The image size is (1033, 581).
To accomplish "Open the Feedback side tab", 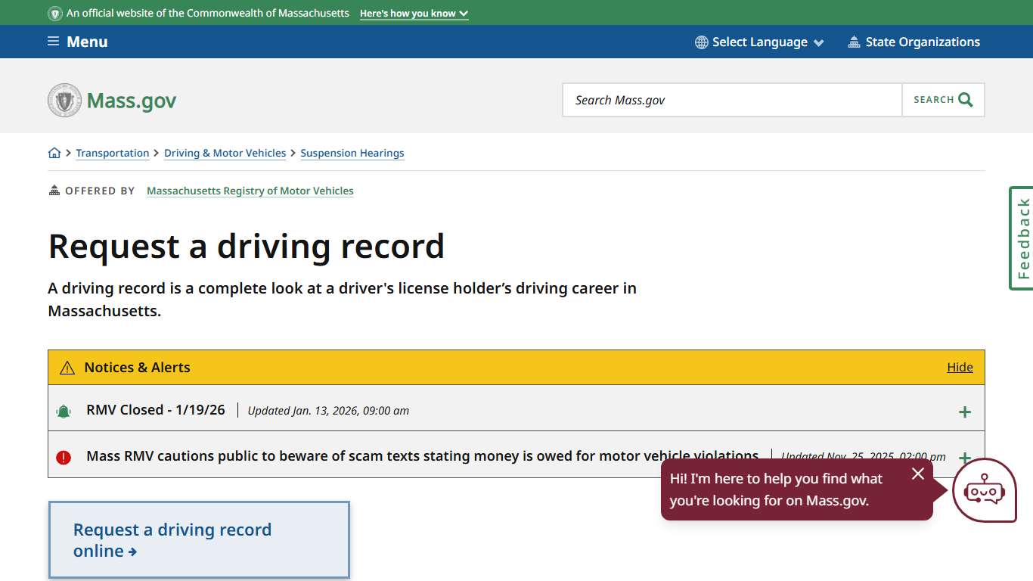I will pyautogui.click(x=1022, y=238).
